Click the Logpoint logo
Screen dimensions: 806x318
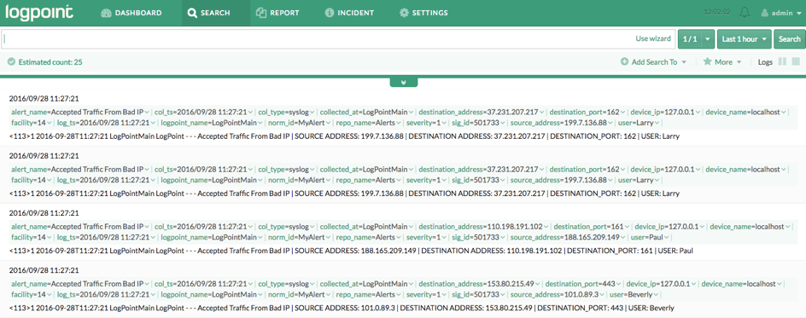pyautogui.click(x=39, y=12)
